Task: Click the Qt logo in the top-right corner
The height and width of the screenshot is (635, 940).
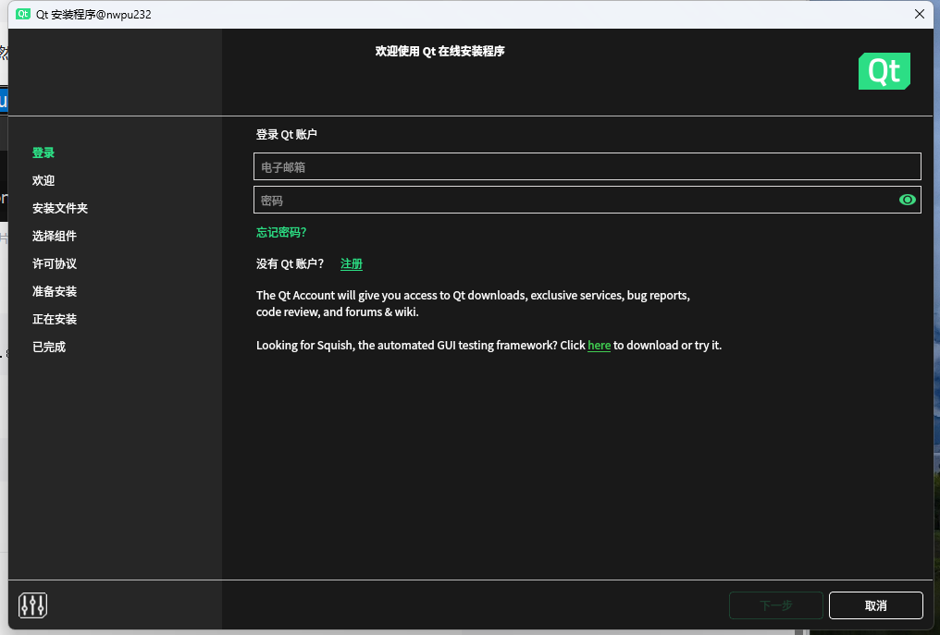Action: click(x=884, y=70)
